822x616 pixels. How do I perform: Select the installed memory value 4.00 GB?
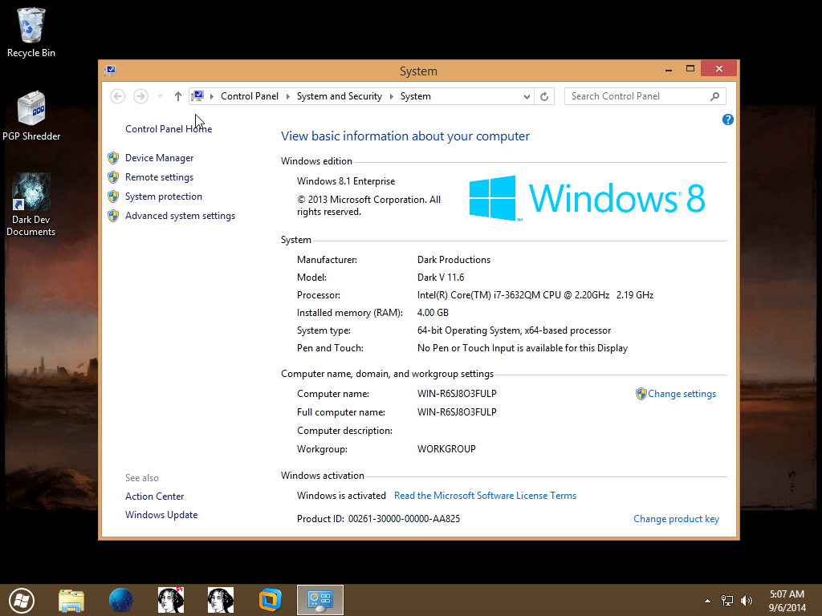coord(433,313)
